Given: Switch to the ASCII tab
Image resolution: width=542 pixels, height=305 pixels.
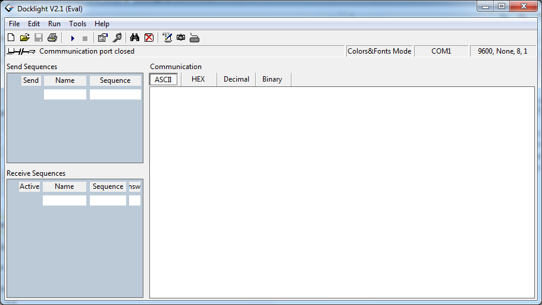Looking at the screenshot, I should tap(164, 79).
